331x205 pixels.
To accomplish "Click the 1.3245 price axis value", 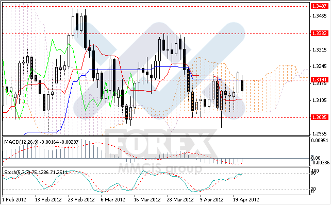I will [319, 66].
